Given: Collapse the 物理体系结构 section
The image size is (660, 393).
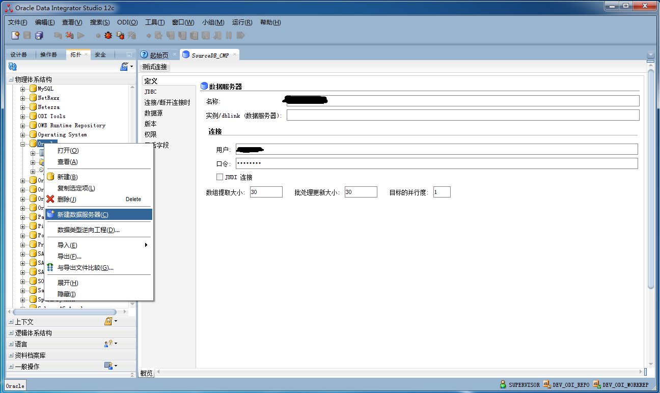Looking at the screenshot, I should 11,79.
